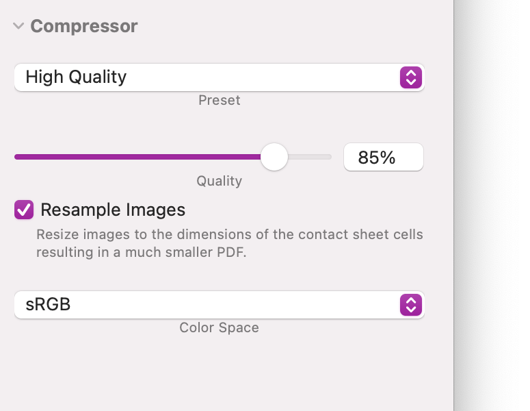The width and height of the screenshot is (530, 411).
Task: Click the unfilled gray end of the Quality track
Action: tap(311, 157)
